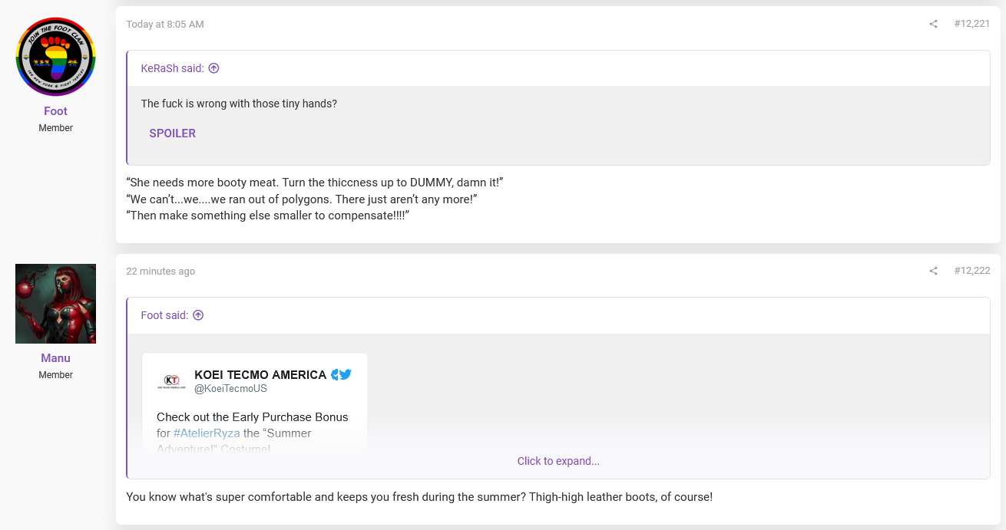The image size is (1006, 530).
Task: Open username Foot profile link
Action: (x=55, y=111)
